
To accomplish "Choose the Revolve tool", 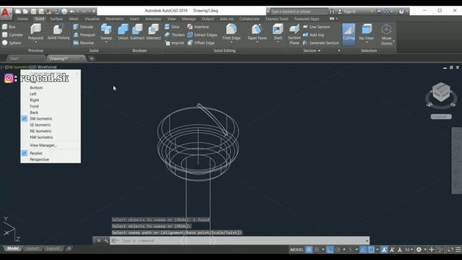I will point(84,43).
